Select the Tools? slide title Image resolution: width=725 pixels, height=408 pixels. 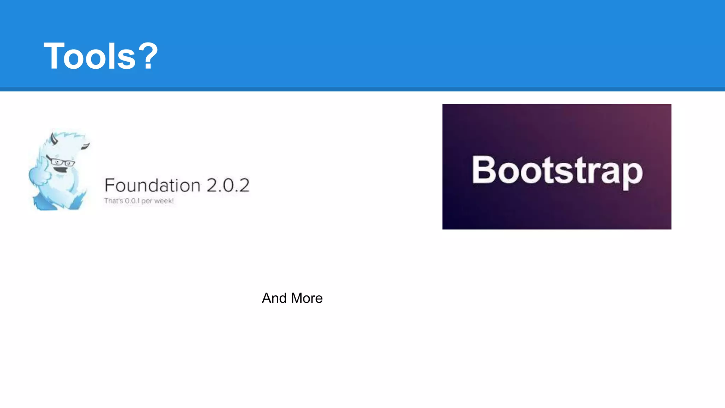coord(101,56)
